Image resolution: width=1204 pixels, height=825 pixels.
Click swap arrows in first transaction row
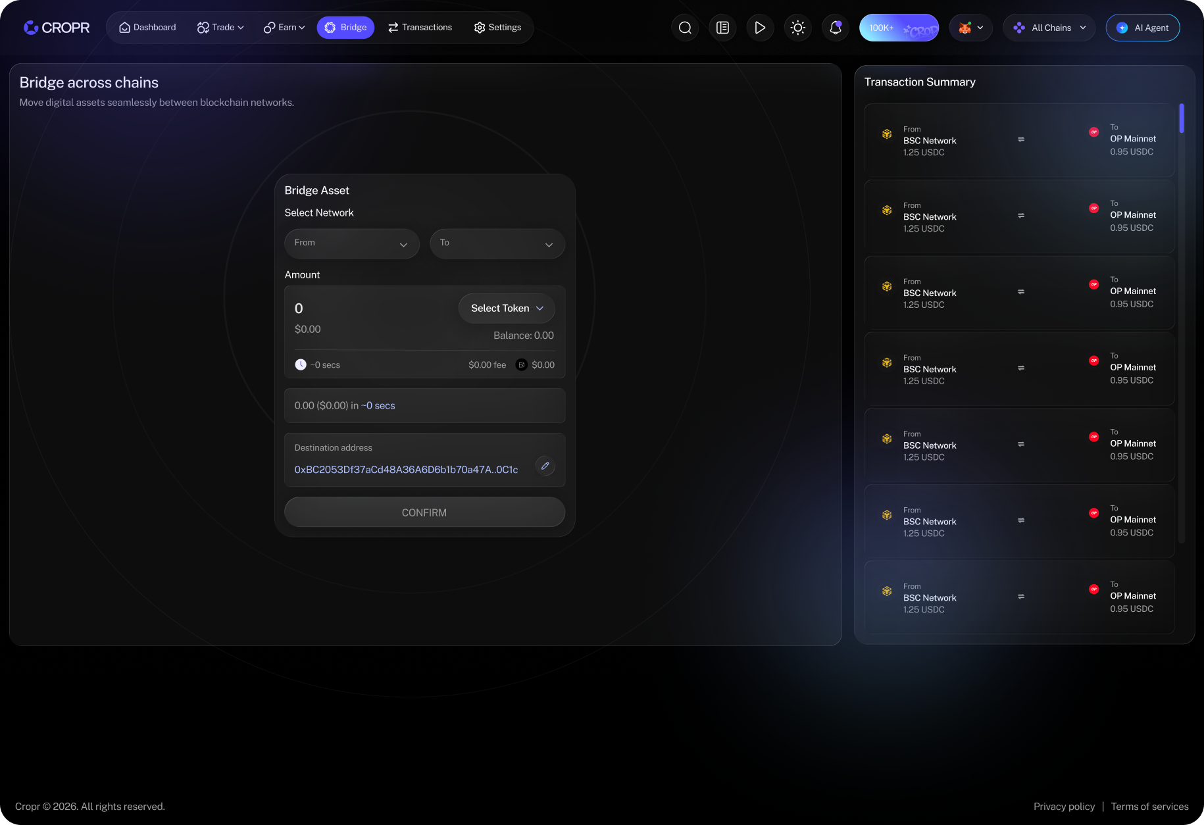[1021, 139]
